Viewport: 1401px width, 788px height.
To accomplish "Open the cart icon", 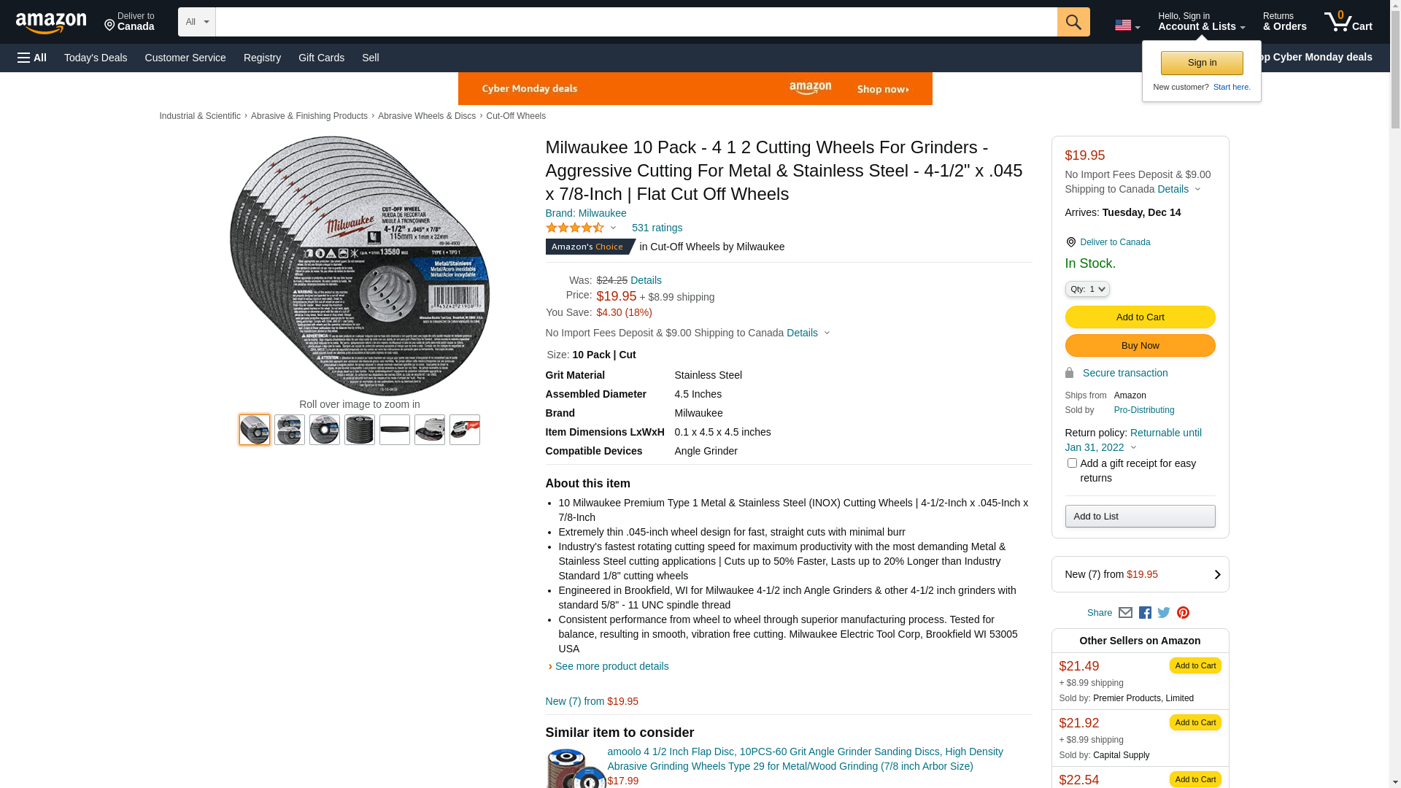I will (1348, 22).
